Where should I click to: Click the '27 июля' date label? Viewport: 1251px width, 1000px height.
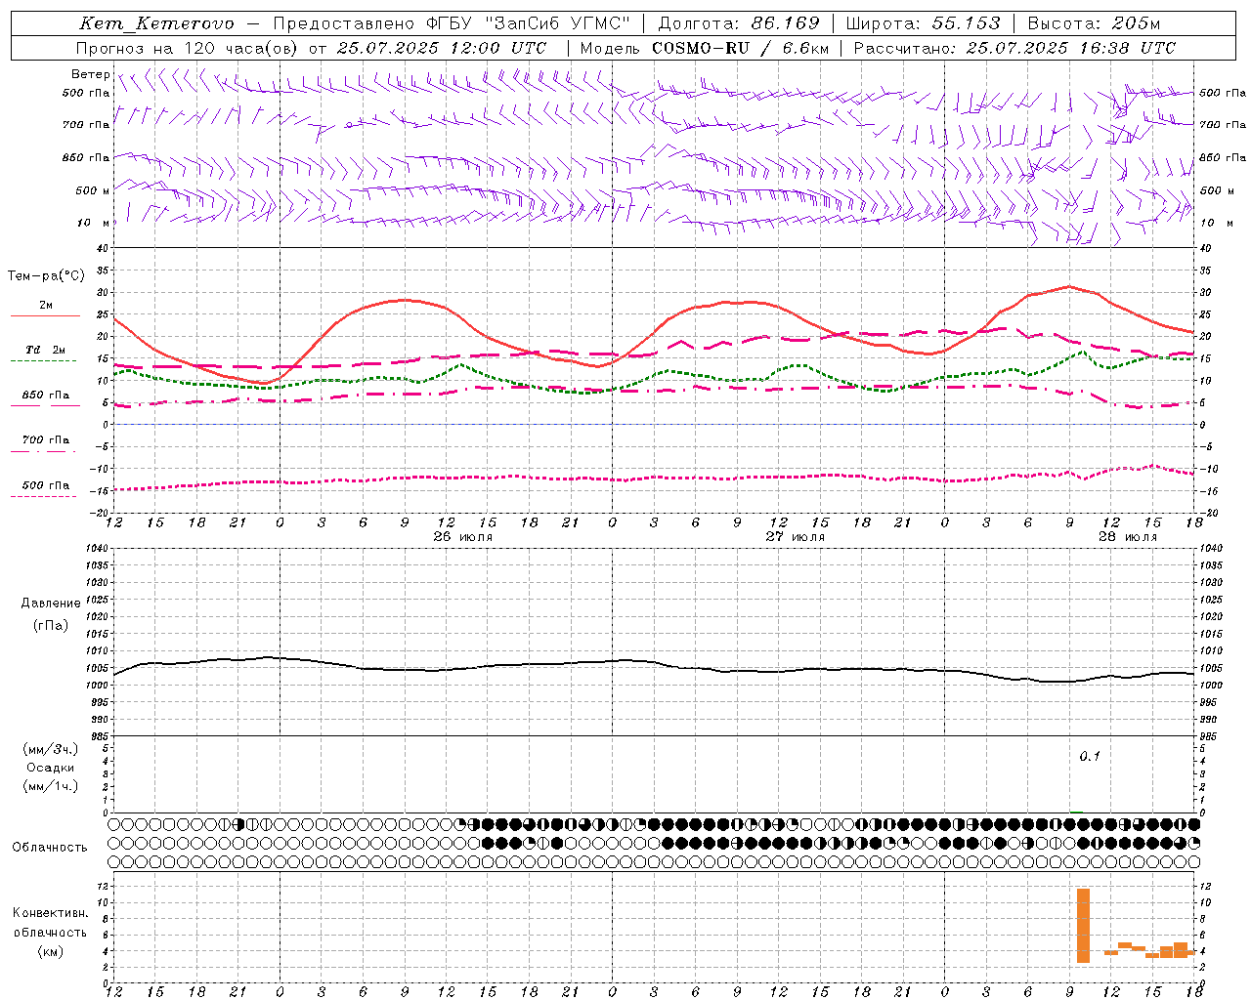pos(796,537)
